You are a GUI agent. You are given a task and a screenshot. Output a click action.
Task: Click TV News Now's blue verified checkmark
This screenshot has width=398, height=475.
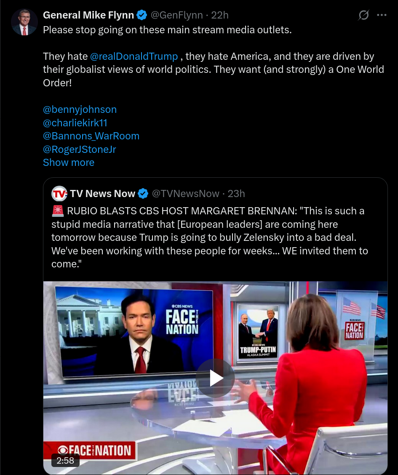pyautogui.click(x=143, y=194)
